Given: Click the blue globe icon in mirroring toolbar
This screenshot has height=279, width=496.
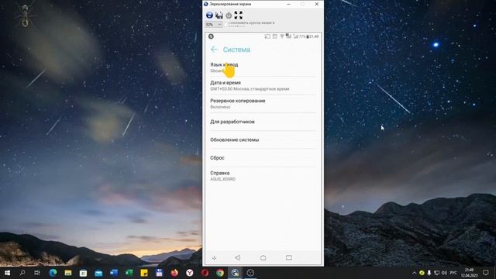Looking at the screenshot, I should (209, 15).
